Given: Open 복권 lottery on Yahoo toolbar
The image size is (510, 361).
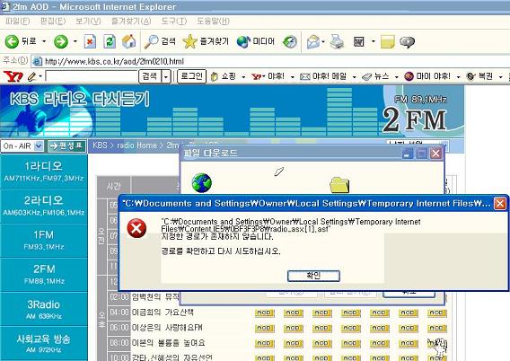Looking at the screenshot, I should 479,76.
